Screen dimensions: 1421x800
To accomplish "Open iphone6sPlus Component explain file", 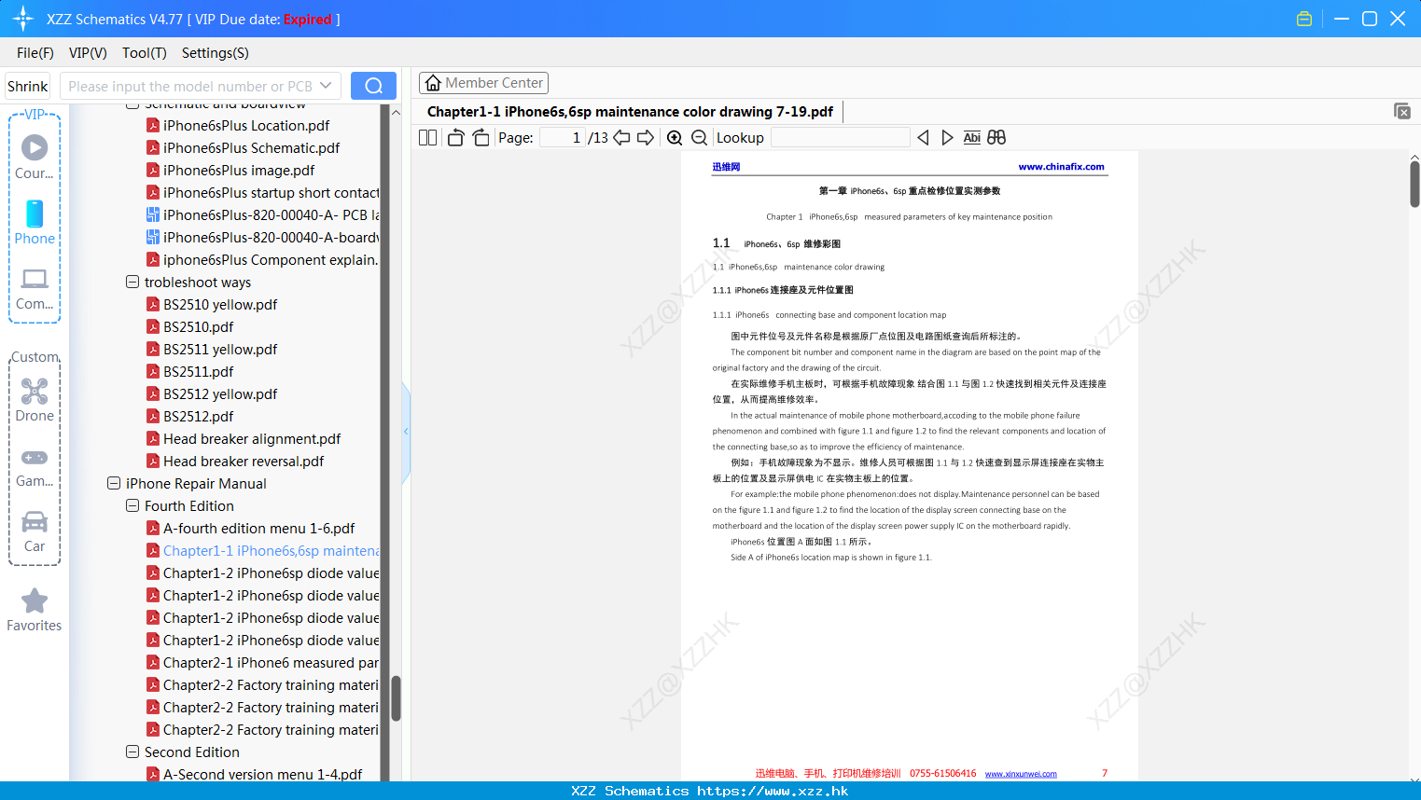I will click(263, 260).
